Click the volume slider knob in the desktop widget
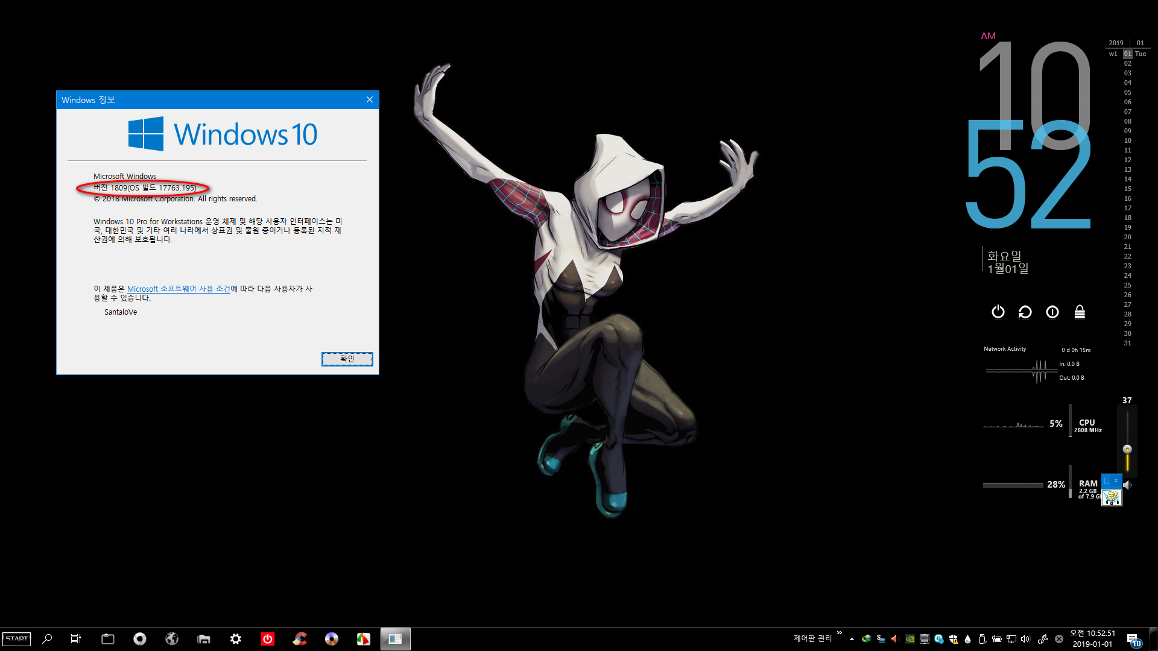The height and width of the screenshot is (651, 1158). click(1127, 449)
